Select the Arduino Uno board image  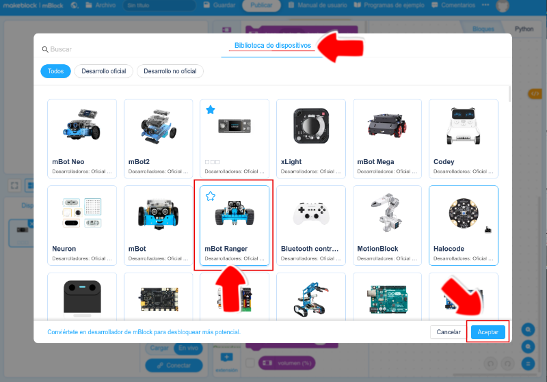[x=387, y=300]
